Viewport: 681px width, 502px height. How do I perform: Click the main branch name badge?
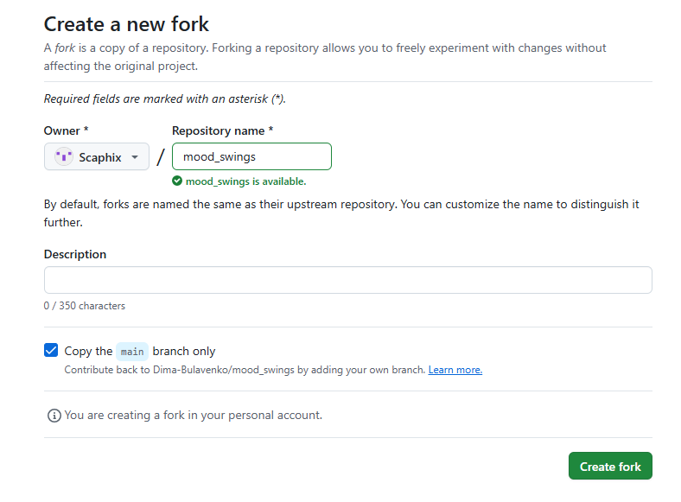pyautogui.click(x=132, y=352)
